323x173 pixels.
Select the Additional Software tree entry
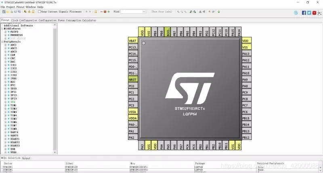click(18, 25)
